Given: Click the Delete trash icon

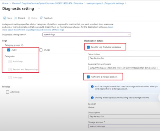Looking at the screenshot, I should coord(29,18).
